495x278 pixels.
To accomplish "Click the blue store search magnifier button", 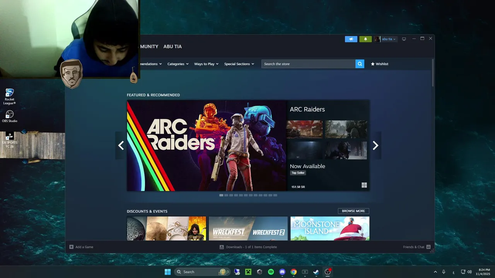I will (360, 64).
